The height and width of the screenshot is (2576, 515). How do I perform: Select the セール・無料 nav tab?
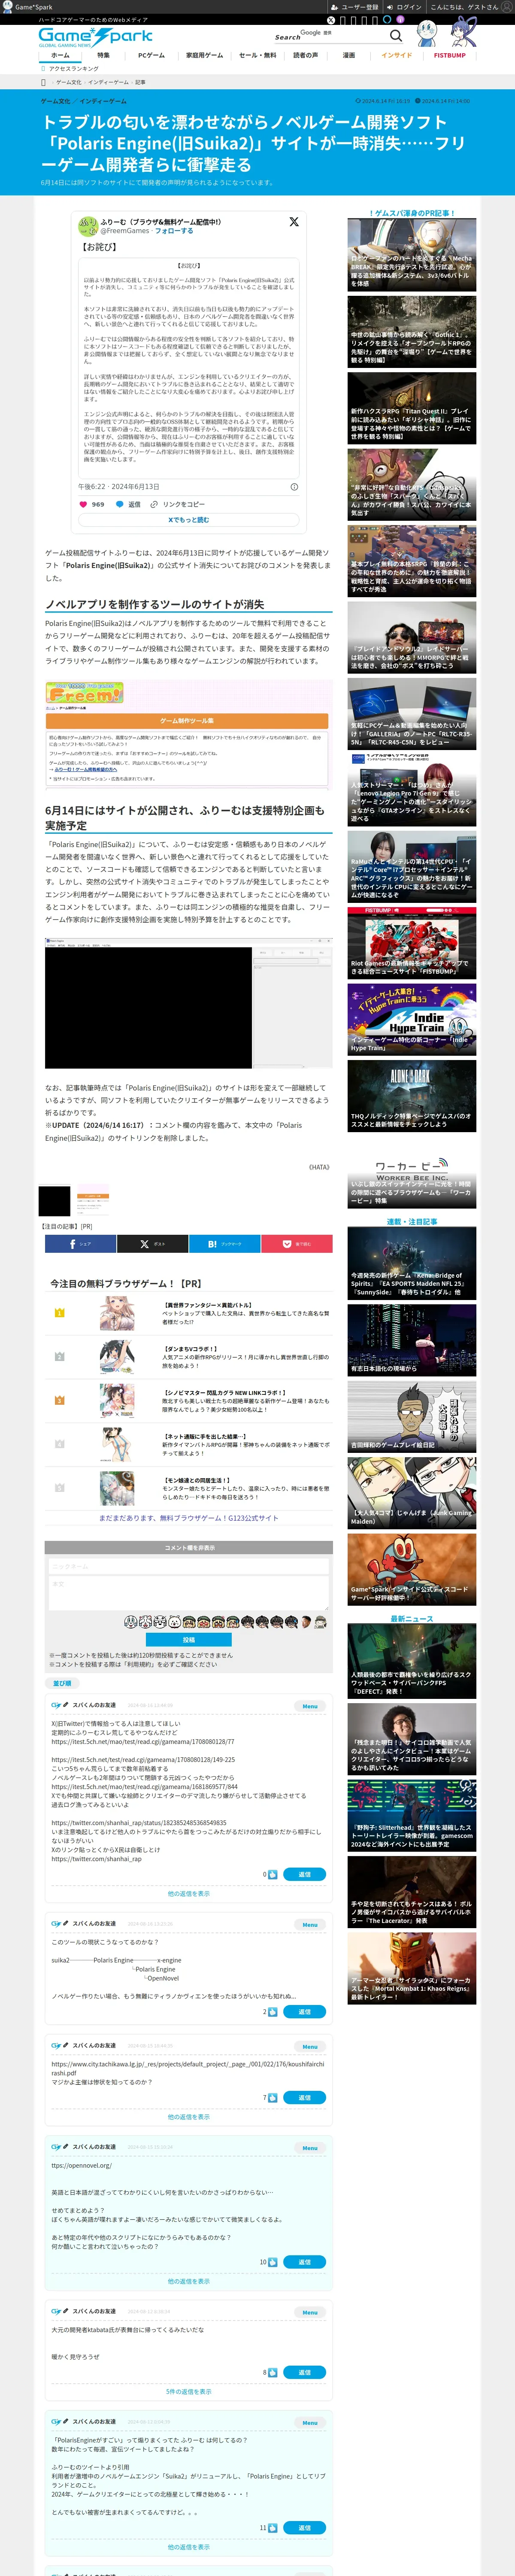[x=257, y=56]
